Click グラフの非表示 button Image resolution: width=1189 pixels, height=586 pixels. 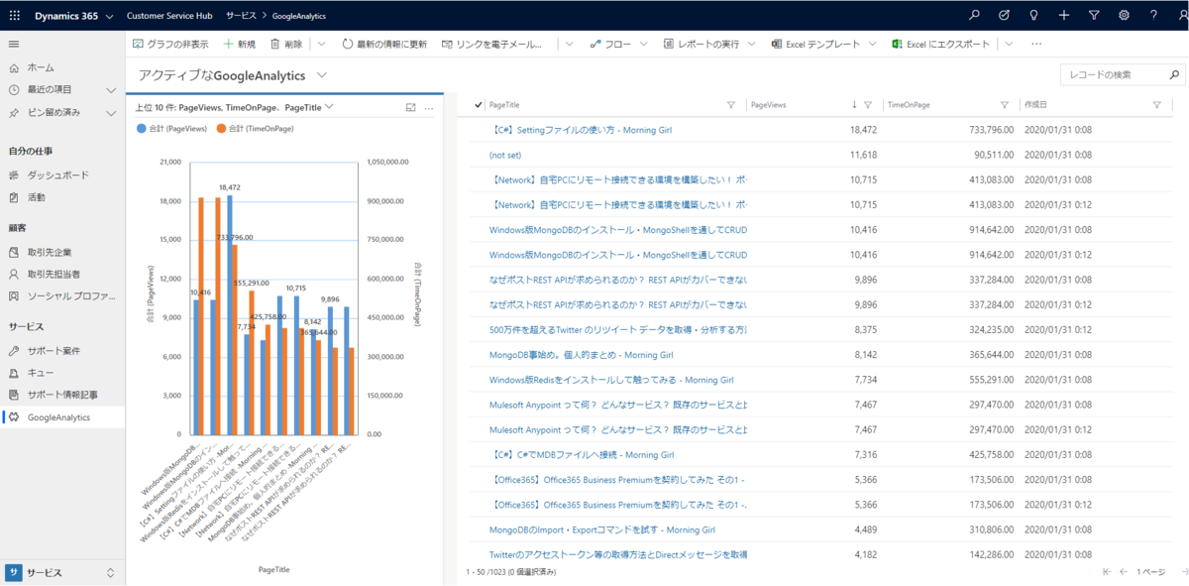coord(169,44)
